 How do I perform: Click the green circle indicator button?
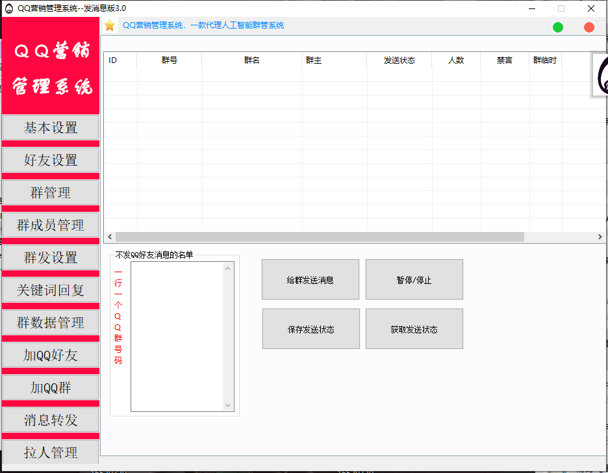pos(557,27)
